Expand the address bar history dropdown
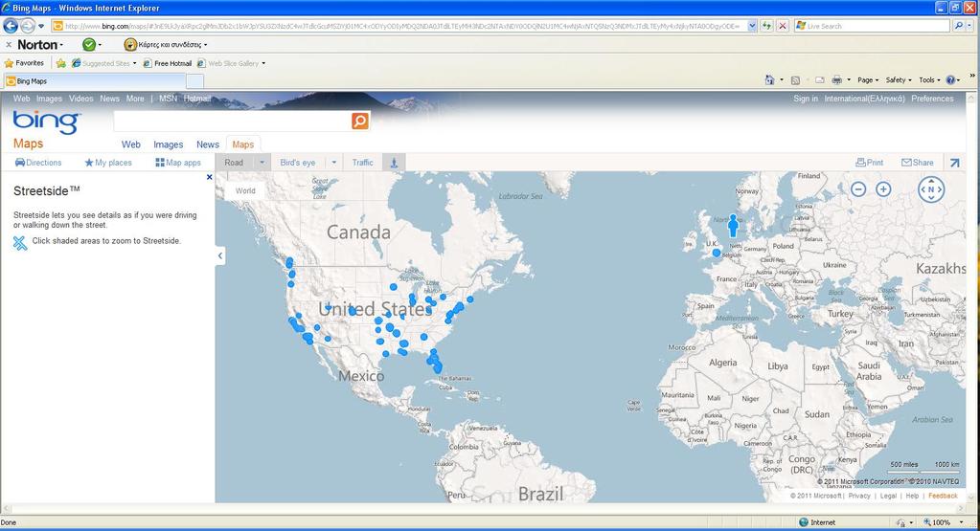Image resolution: width=980 pixels, height=531 pixels. point(752,26)
